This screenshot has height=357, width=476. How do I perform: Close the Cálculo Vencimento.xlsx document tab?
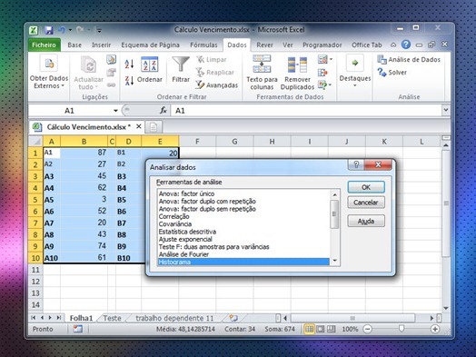point(139,126)
